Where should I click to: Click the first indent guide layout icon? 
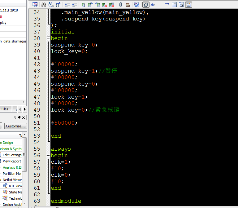(x=174, y=5)
